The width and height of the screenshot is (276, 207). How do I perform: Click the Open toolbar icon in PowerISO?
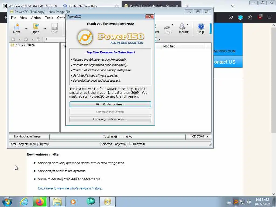click(36, 28)
